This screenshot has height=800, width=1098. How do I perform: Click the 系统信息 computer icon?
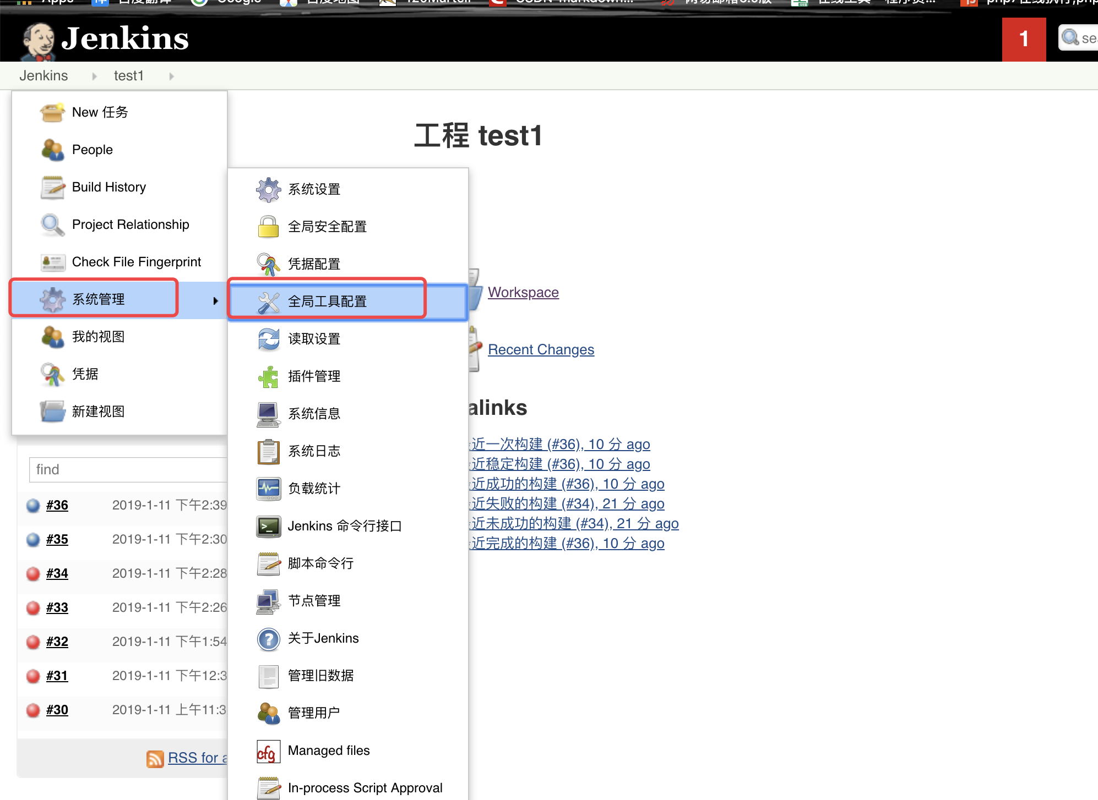268,414
